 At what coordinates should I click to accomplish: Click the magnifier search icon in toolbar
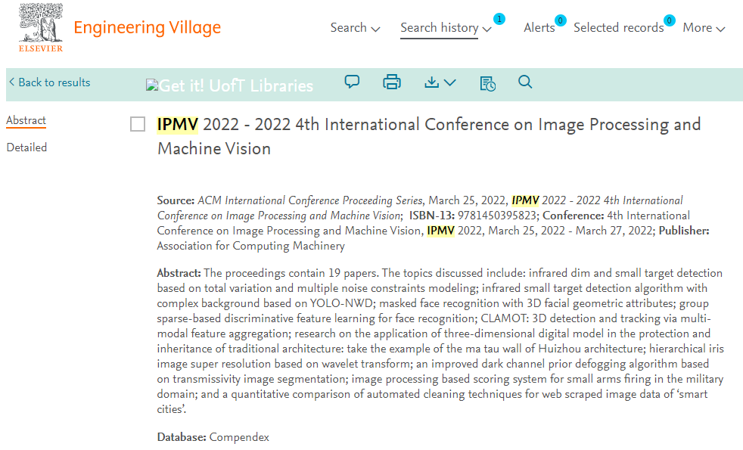click(525, 82)
